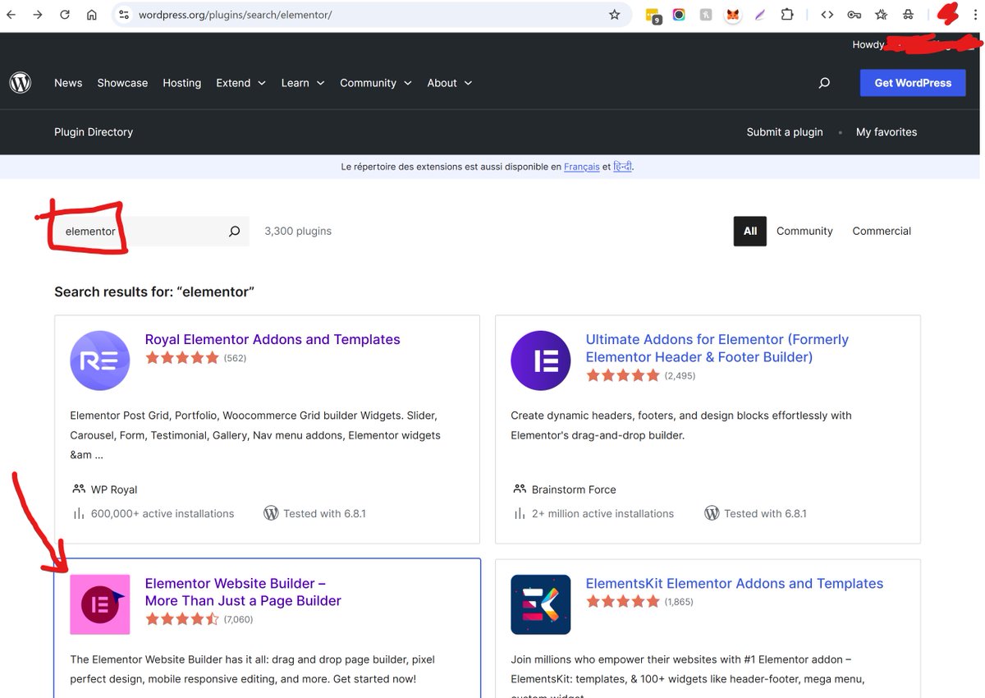This screenshot has width=985, height=698.
Task: Expand the Extend menu
Action: 241,83
